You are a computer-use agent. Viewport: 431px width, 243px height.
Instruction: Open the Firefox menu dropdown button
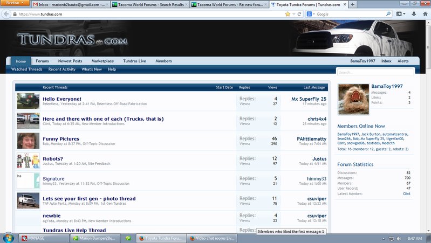pyautogui.click(x=15, y=3)
